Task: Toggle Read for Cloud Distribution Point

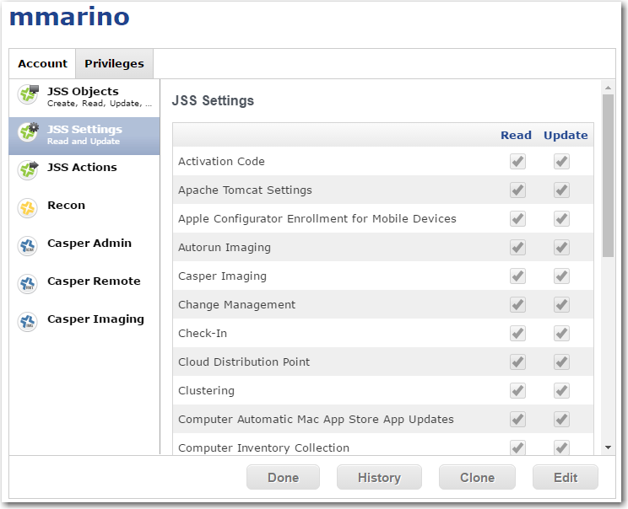Action: point(517,362)
